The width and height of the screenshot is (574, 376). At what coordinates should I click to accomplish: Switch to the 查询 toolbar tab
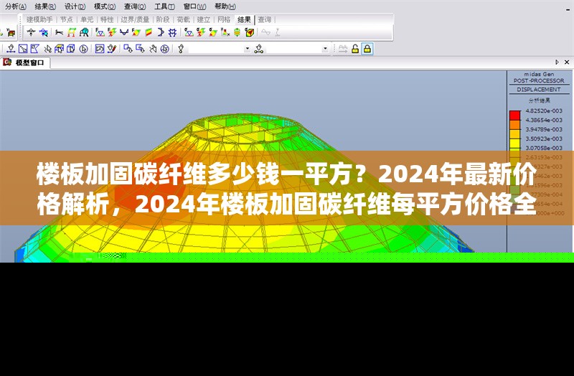(265, 19)
